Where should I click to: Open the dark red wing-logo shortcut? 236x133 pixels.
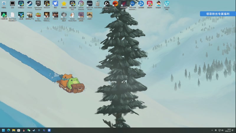coord(124,5)
